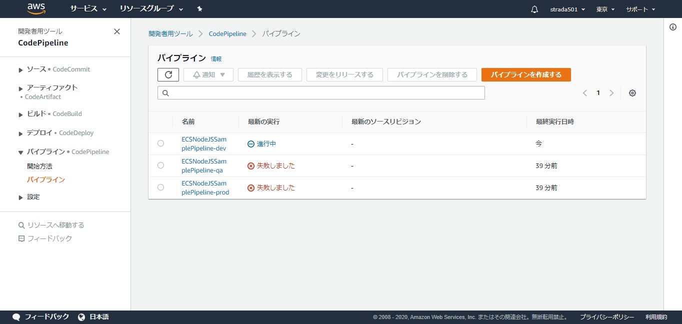Screen dimensions: 682x324
Task: Select the ECSNodeJSSamplePipeline-prod radio button
Action: pyautogui.click(x=160, y=187)
